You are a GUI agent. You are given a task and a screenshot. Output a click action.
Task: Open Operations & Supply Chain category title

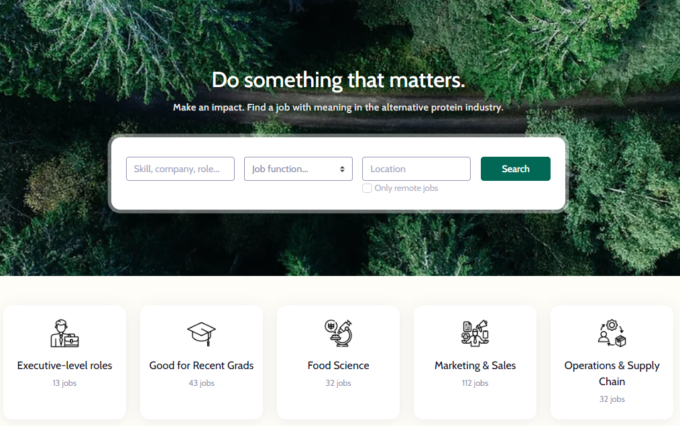(x=612, y=374)
